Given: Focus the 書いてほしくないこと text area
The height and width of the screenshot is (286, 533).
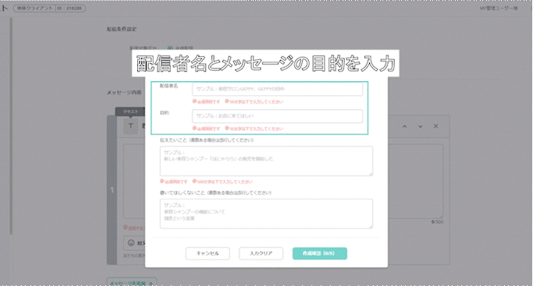Looking at the screenshot, I should [266, 214].
